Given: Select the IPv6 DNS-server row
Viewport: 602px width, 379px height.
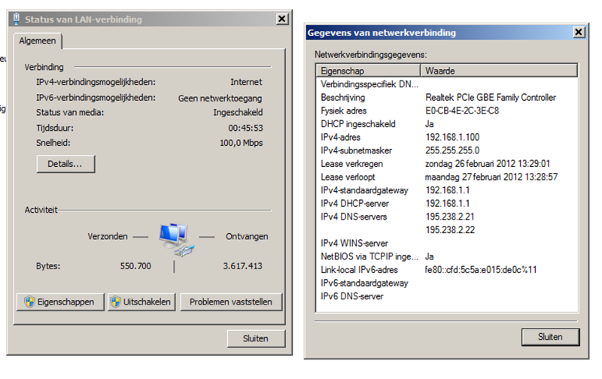Looking at the screenshot, I should click(x=447, y=296).
